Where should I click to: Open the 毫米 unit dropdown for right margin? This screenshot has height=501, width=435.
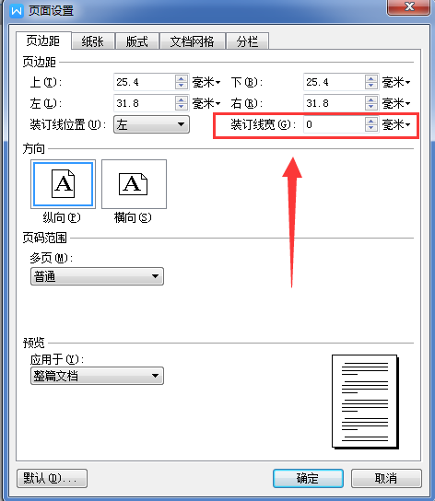(396, 103)
